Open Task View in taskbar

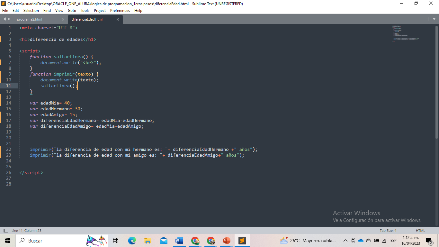point(116,241)
